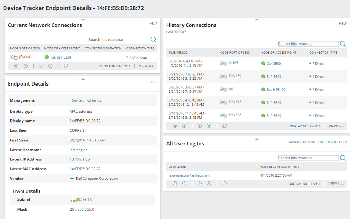
Task: Click the search magnifier in All User Log Ins
Action: (343, 158)
